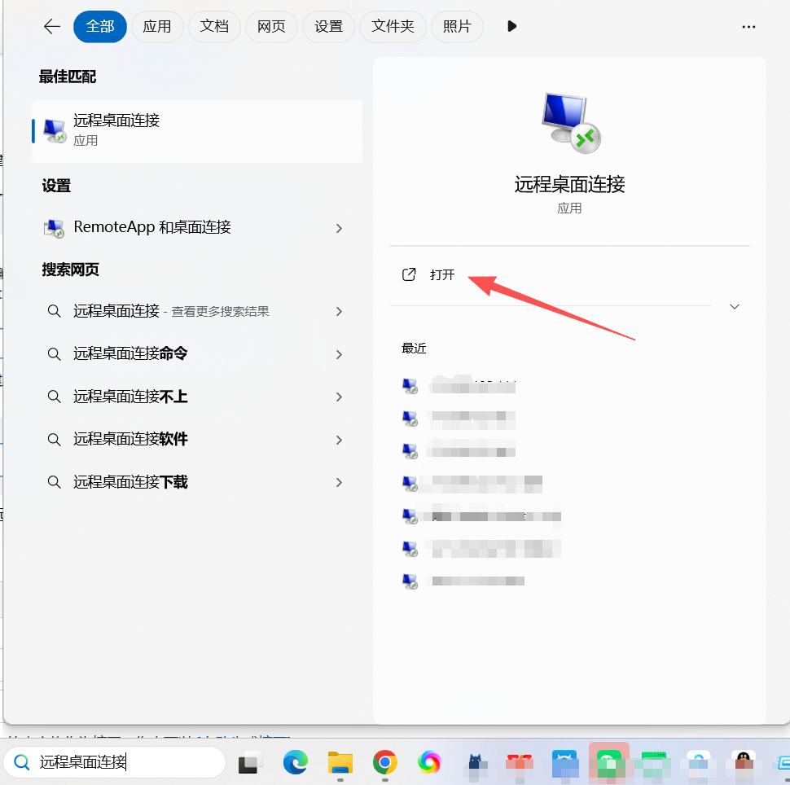The image size is (790, 785).
Task: Select 远程桌面连接 best match result
Action: pos(196,129)
